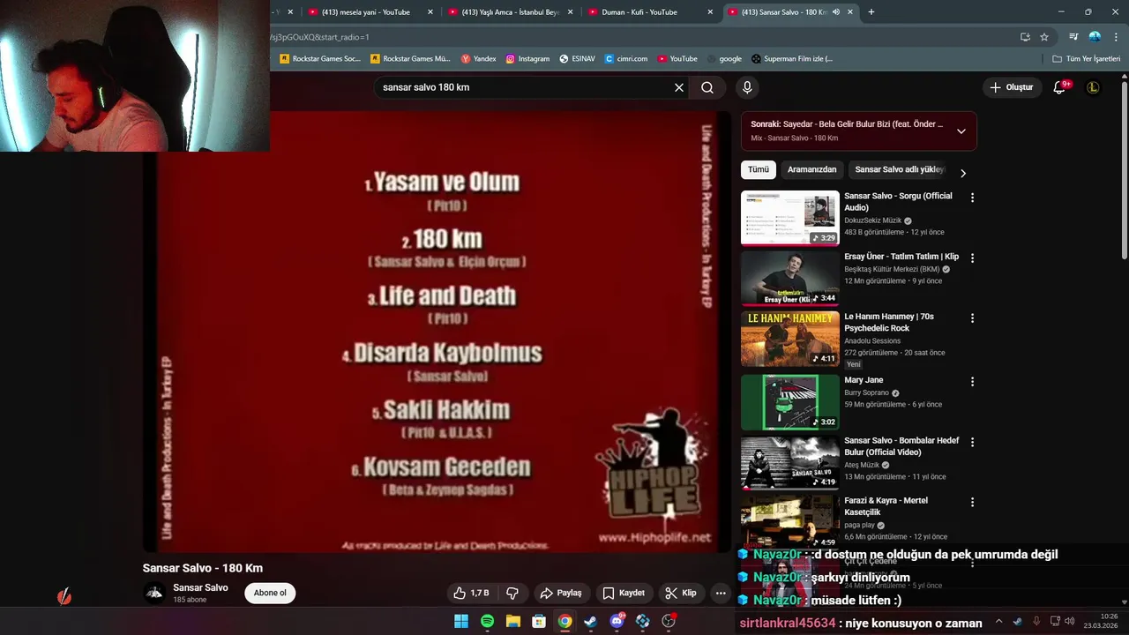Open options for Le Hanım Hanımey video

coord(972,318)
